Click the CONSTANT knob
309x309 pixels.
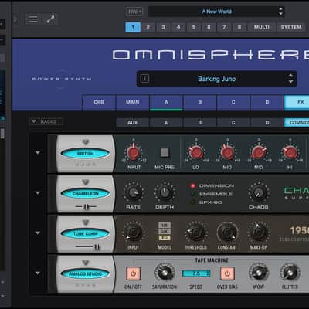(x=227, y=233)
